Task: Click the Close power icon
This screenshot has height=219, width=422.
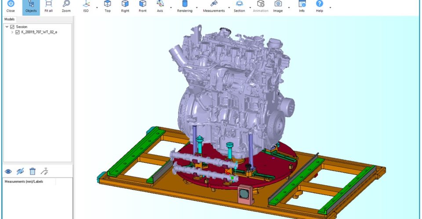Action: pyautogui.click(x=11, y=4)
